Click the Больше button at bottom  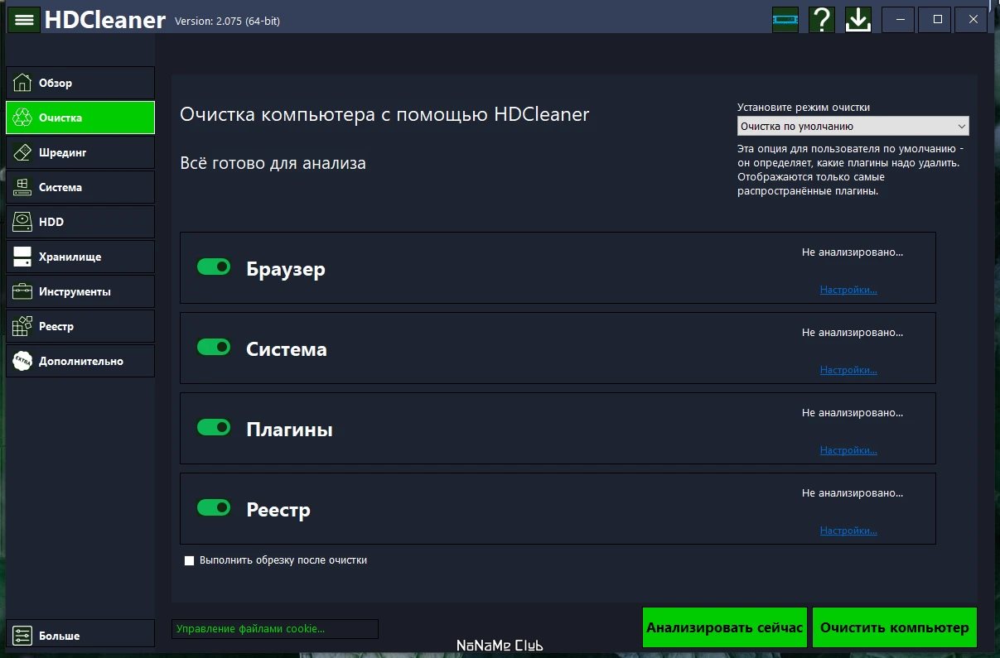click(x=80, y=635)
